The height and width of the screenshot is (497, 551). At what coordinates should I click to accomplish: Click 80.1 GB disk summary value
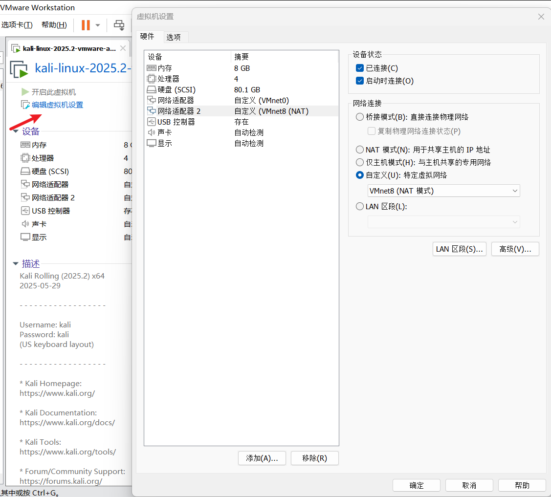pos(247,89)
